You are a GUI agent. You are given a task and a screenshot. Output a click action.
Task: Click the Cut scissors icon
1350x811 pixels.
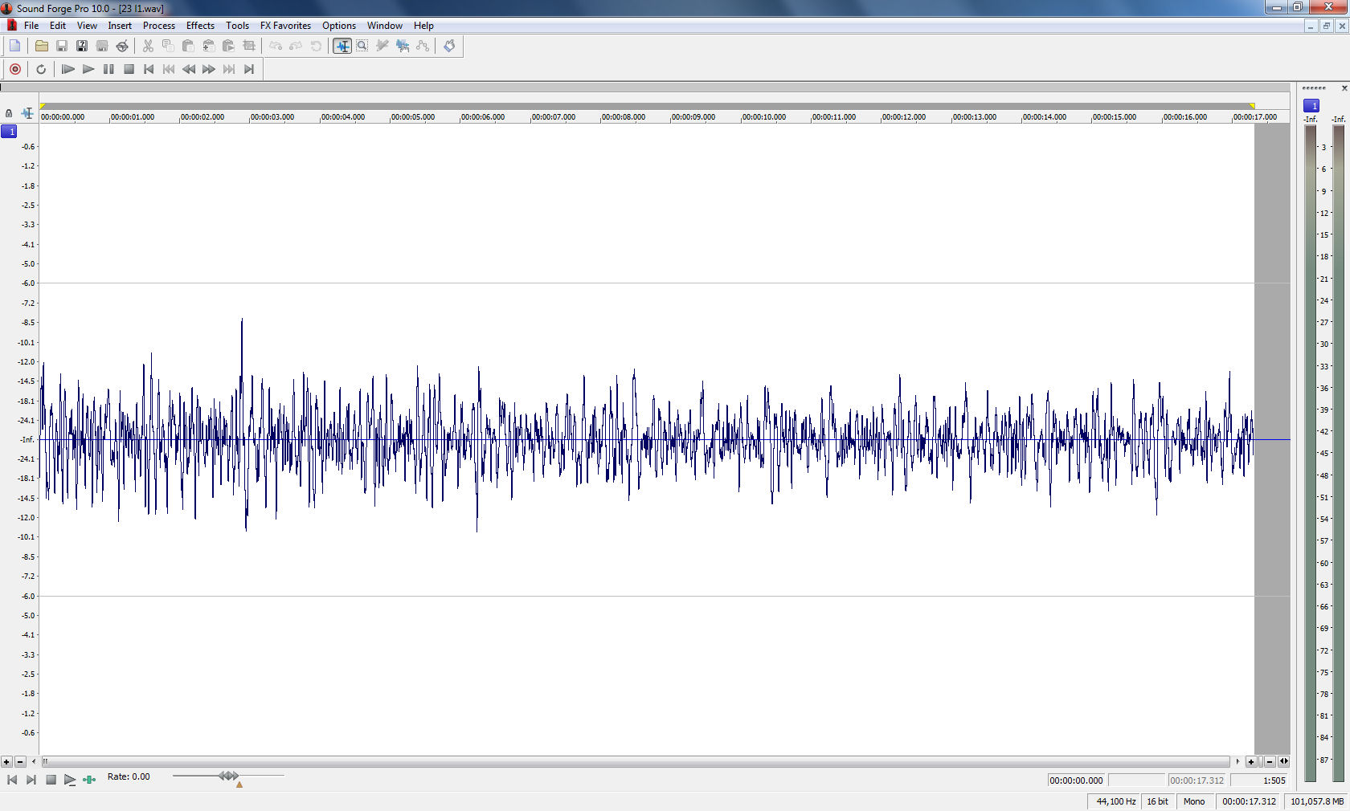point(148,46)
